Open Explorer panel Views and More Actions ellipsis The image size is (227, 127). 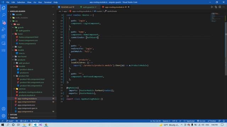click(53, 7)
